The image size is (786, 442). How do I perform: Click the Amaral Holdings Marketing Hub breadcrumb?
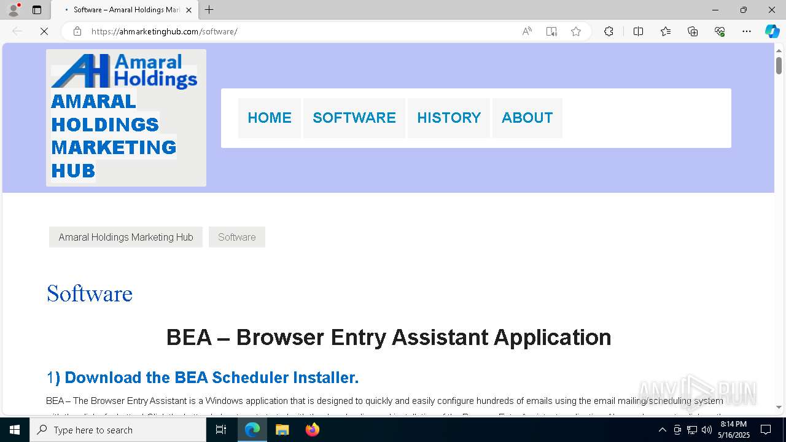126,237
